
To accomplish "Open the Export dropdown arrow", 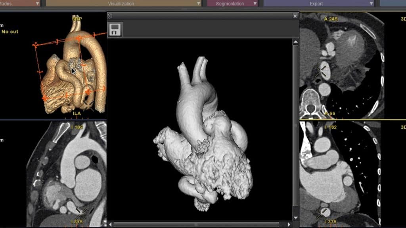I will [x=371, y=4].
